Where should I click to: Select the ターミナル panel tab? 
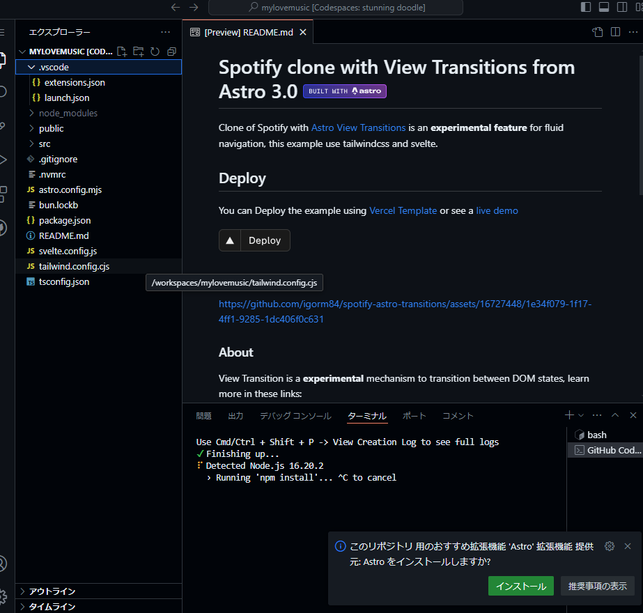click(367, 416)
